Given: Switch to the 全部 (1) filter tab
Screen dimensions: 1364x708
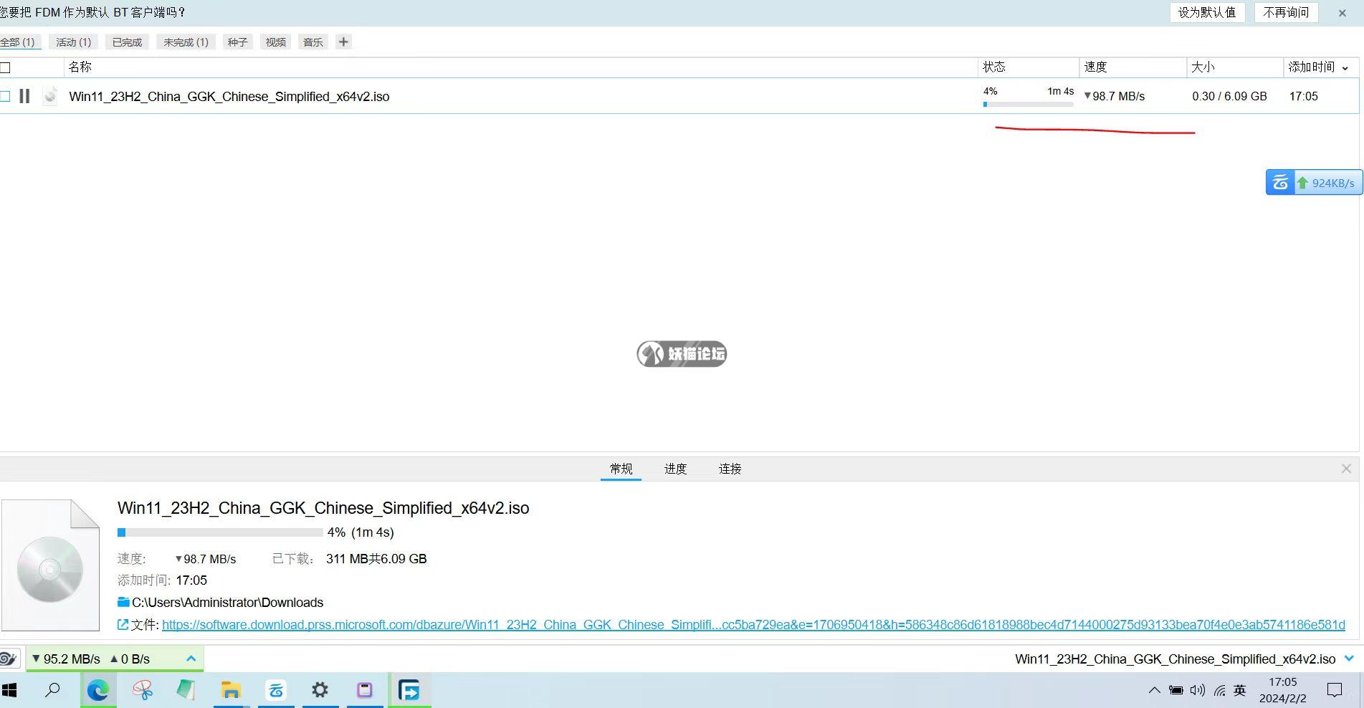Looking at the screenshot, I should pyautogui.click(x=17, y=42).
